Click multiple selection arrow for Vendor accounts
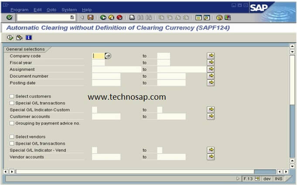Image resolution: width=297 pixels, height=185 pixels. (211, 157)
